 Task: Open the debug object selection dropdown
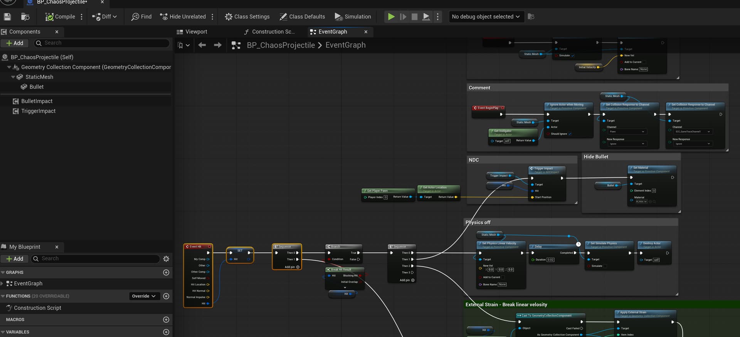pos(486,17)
